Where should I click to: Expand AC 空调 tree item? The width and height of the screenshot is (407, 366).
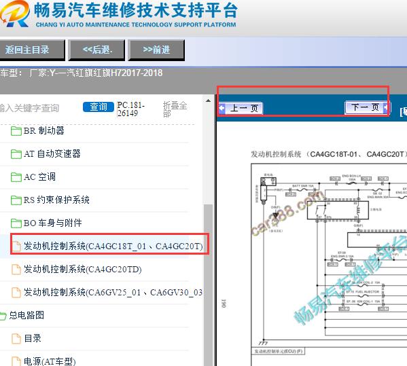39,177
